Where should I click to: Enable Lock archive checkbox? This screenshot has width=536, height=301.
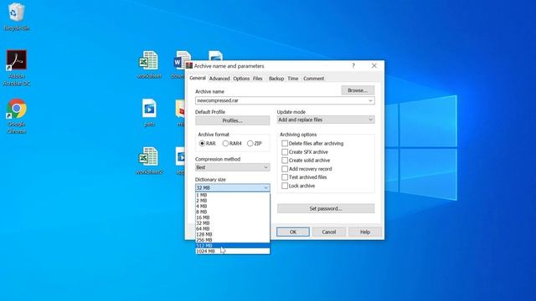[x=285, y=186]
